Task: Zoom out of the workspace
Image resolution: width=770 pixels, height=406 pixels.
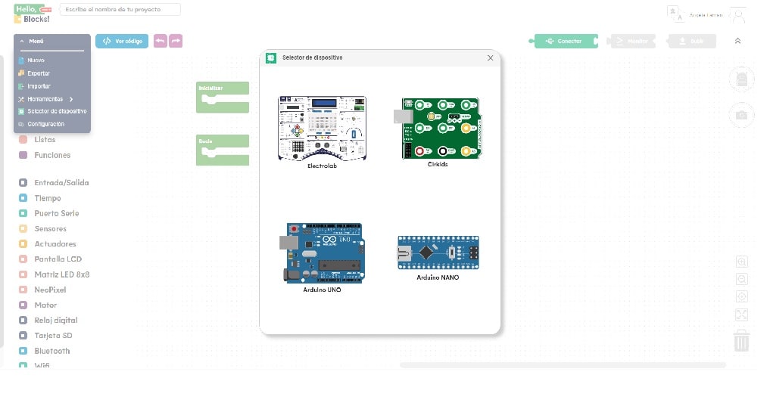Action: [741, 280]
